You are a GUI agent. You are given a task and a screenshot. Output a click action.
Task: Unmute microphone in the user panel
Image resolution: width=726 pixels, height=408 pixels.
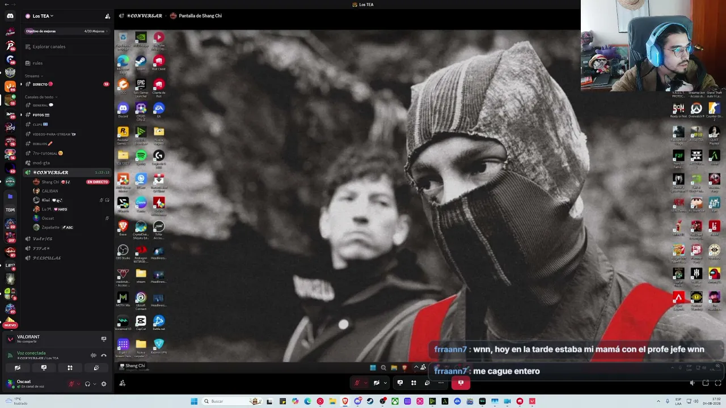[71, 384]
